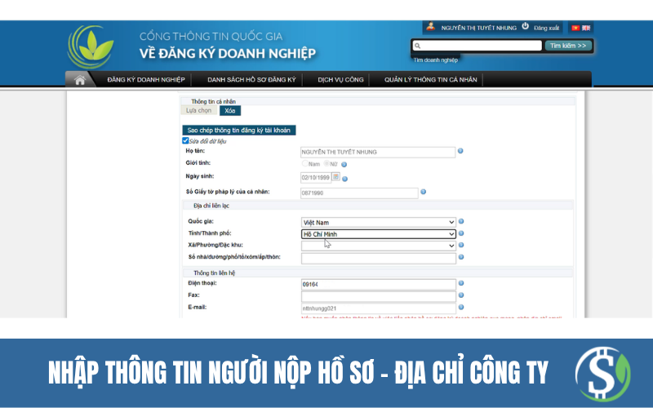653x408 pixels.
Task: Open the home icon in navigation bar
Action: click(80, 79)
